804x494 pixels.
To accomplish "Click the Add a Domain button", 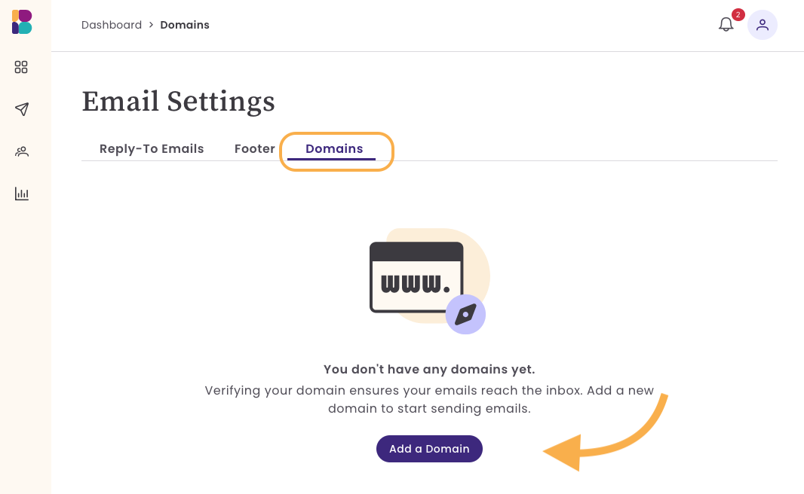I will pos(429,449).
